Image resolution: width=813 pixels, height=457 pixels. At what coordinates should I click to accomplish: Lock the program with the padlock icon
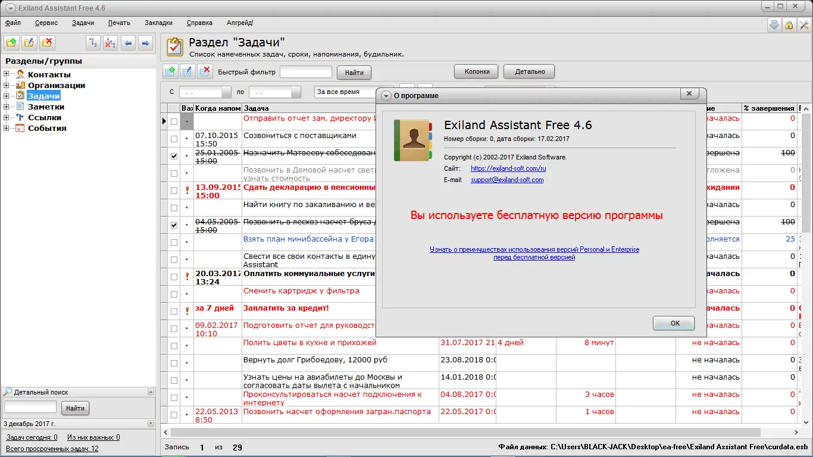[789, 24]
